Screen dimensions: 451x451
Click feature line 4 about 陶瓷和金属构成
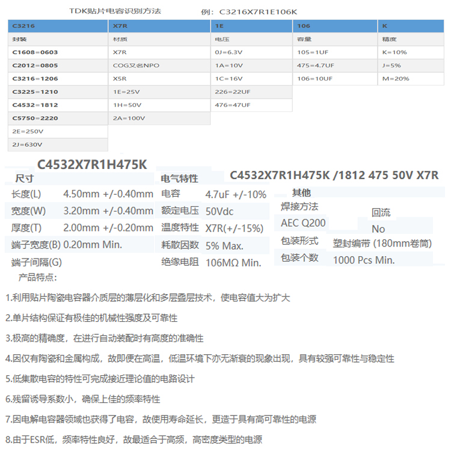[200, 358]
